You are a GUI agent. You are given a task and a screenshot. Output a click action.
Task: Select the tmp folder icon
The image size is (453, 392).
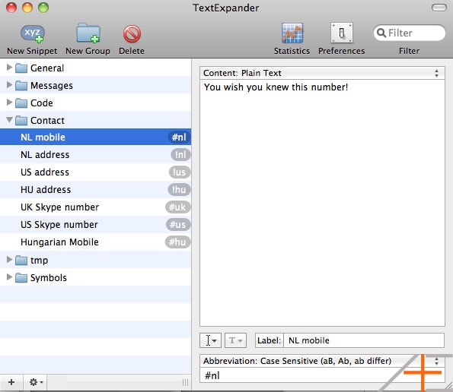tap(21, 261)
